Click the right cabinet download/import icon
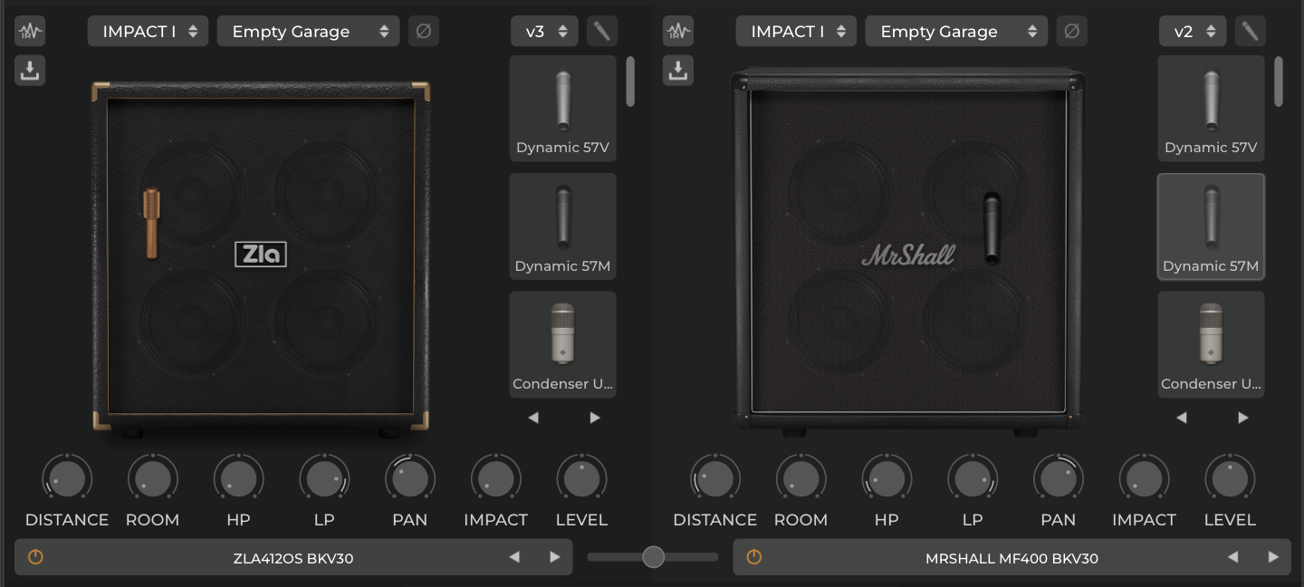The width and height of the screenshot is (1304, 587). click(x=678, y=71)
